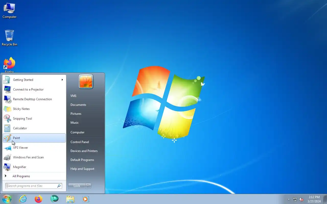Open the XPS Viewer icon

(7, 148)
